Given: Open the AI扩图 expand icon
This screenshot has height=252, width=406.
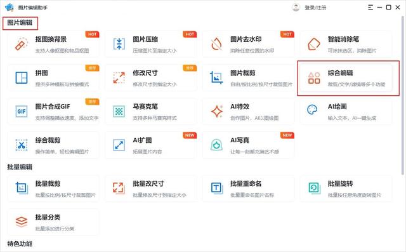Looking at the screenshot, I should point(119,145).
